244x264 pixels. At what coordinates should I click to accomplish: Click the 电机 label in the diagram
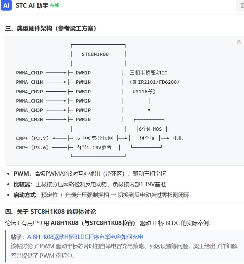[178, 138]
